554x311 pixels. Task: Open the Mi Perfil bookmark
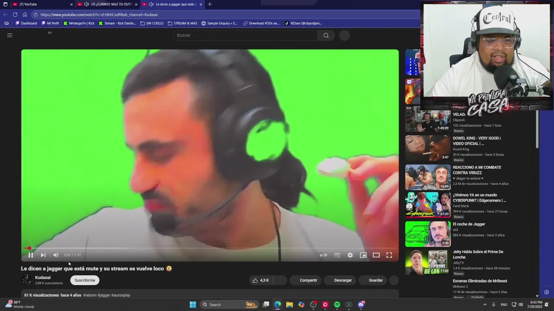coord(50,23)
